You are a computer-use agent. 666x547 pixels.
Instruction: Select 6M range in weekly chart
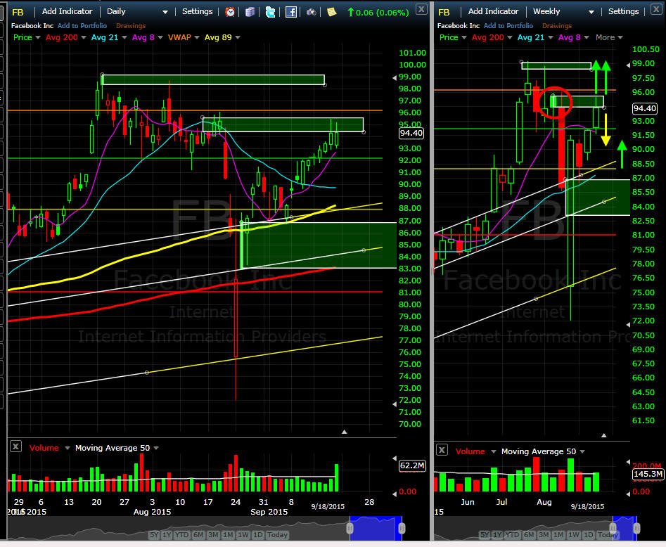point(528,534)
